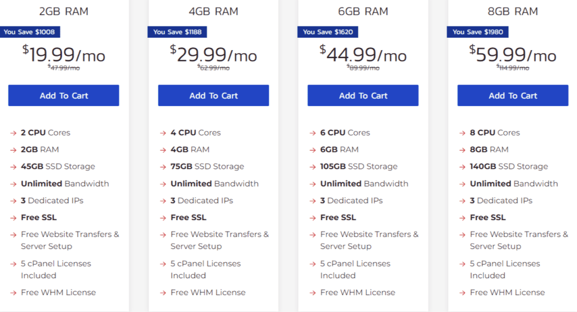Select the You Save $1980 badge
This screenshot has height=312, width=577.
point(478,32)
